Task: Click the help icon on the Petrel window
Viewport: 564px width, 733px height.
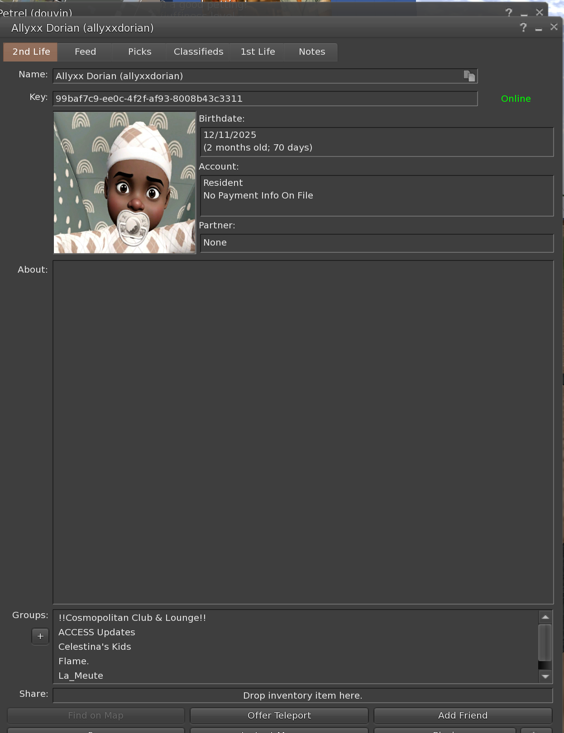Action: pos(509,12)
